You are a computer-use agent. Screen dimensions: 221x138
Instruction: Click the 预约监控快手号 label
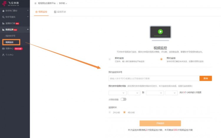coord(115,72)
